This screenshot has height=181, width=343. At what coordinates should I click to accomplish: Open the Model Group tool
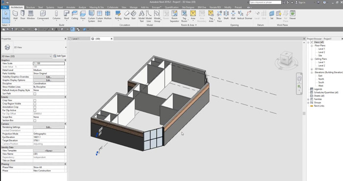tap(157, 16)
